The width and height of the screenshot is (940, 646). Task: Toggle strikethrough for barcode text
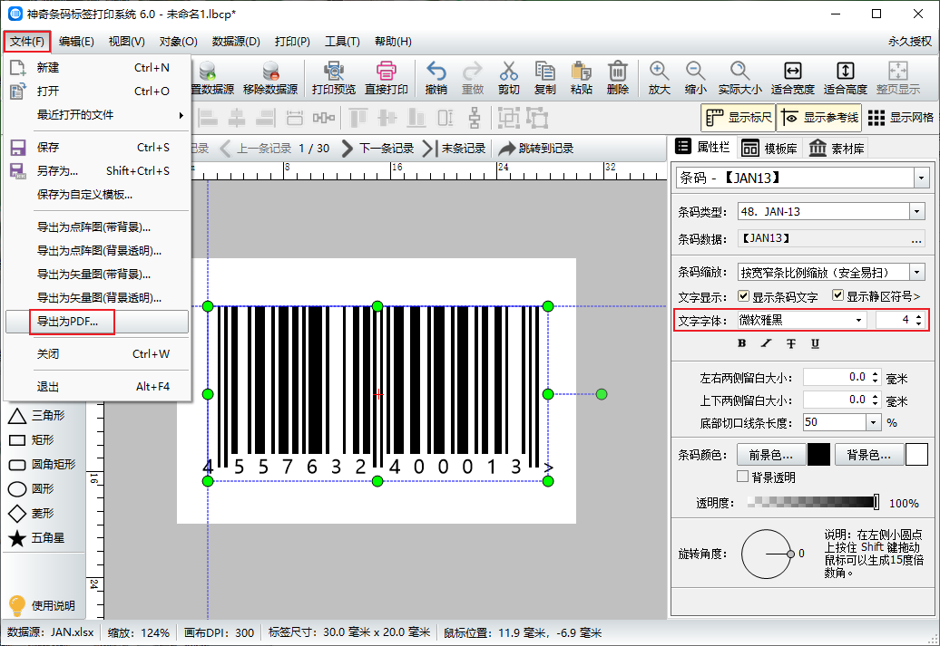[x=790, y=343]
